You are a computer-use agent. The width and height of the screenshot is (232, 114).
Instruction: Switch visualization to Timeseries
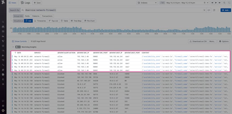[x=40, y=21]
